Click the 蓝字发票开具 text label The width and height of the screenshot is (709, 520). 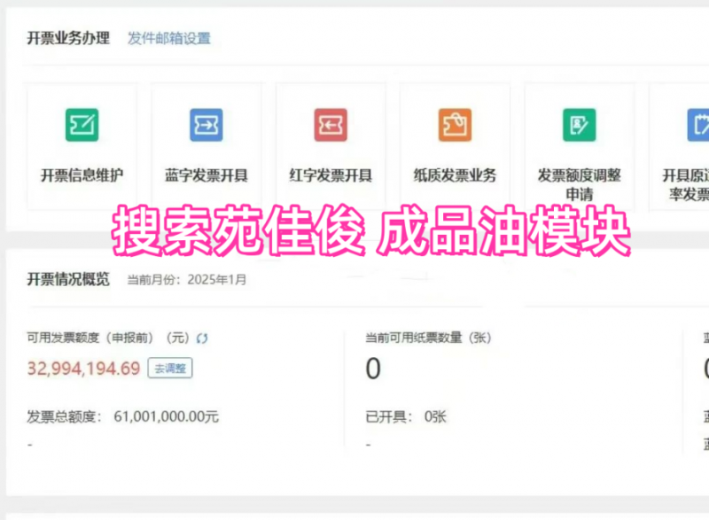tap(206, 175)
